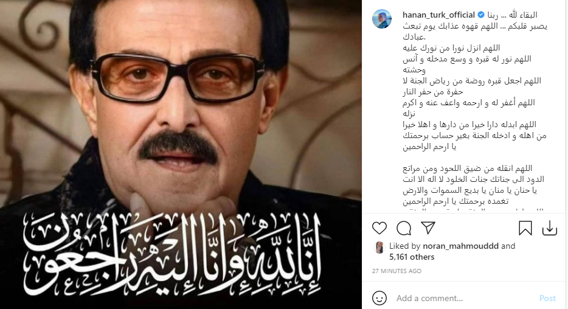View the 5,161 others likes list
The width and height of the screenshot is (568, 309).
tap(412, 257)
